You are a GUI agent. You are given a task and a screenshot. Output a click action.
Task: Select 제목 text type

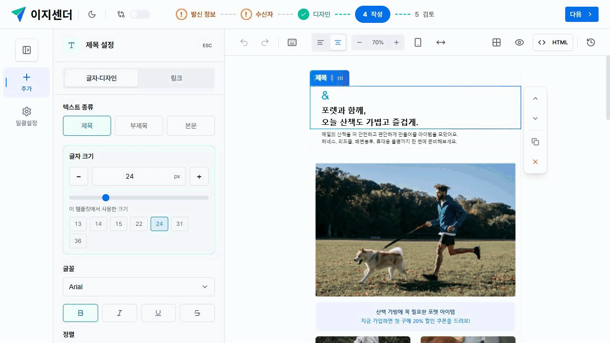(87, 126)
